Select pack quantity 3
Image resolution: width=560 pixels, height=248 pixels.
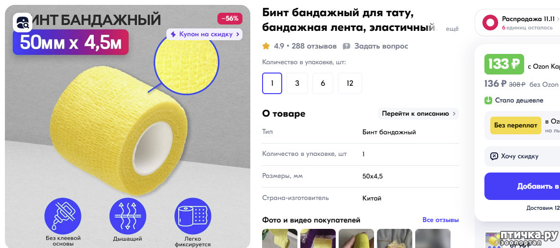tap(297, 83)
